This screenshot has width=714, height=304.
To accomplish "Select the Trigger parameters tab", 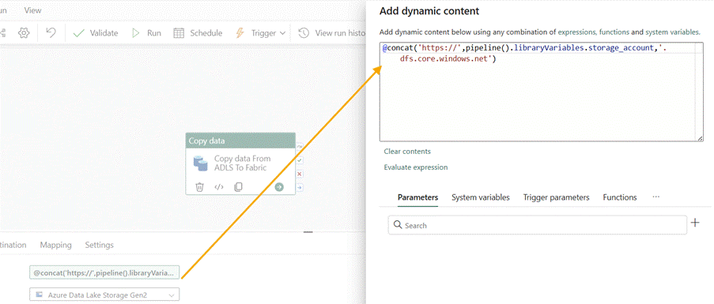I will [556, 197].
